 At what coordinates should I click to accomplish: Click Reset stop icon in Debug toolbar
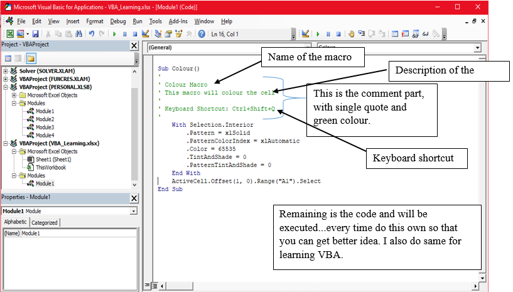[x=338, y=34]
